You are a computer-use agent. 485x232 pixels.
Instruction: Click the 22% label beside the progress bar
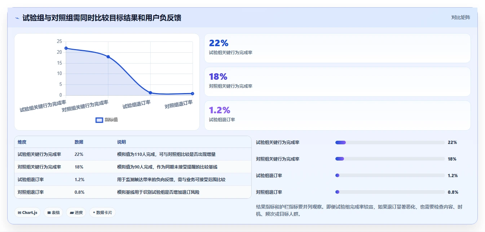452,143
